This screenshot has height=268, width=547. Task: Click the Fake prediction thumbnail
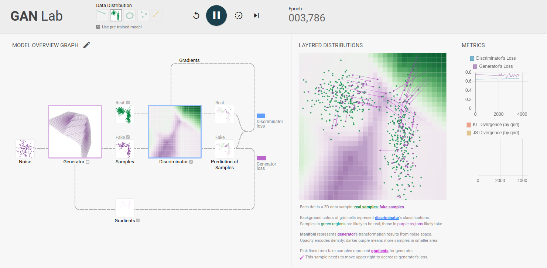click(225, 149)
